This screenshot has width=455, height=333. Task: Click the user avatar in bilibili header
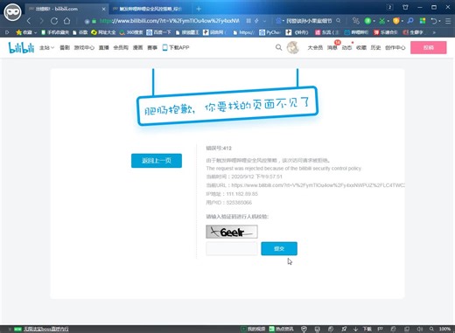tap(293, 47)
